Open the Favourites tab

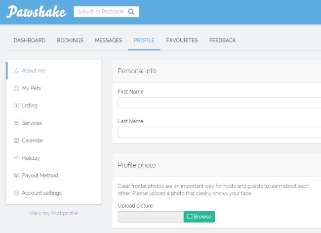(x=182, y=40)
